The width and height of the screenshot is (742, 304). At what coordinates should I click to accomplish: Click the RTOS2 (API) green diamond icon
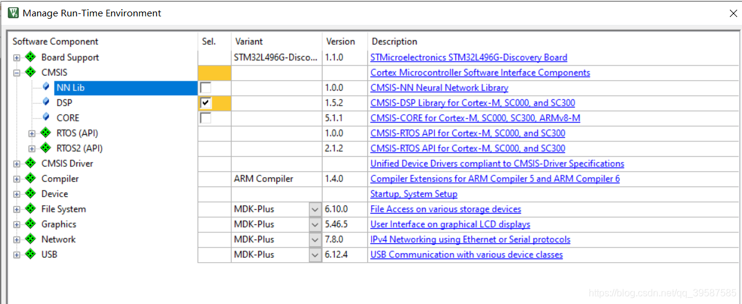[45, 148]
